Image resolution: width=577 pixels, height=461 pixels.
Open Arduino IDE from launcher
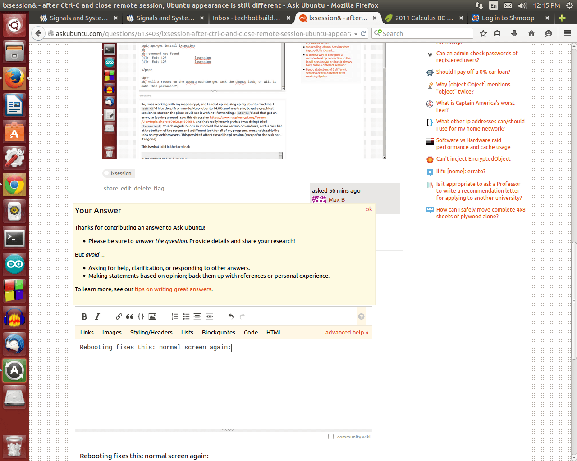(x=14, y=264)
